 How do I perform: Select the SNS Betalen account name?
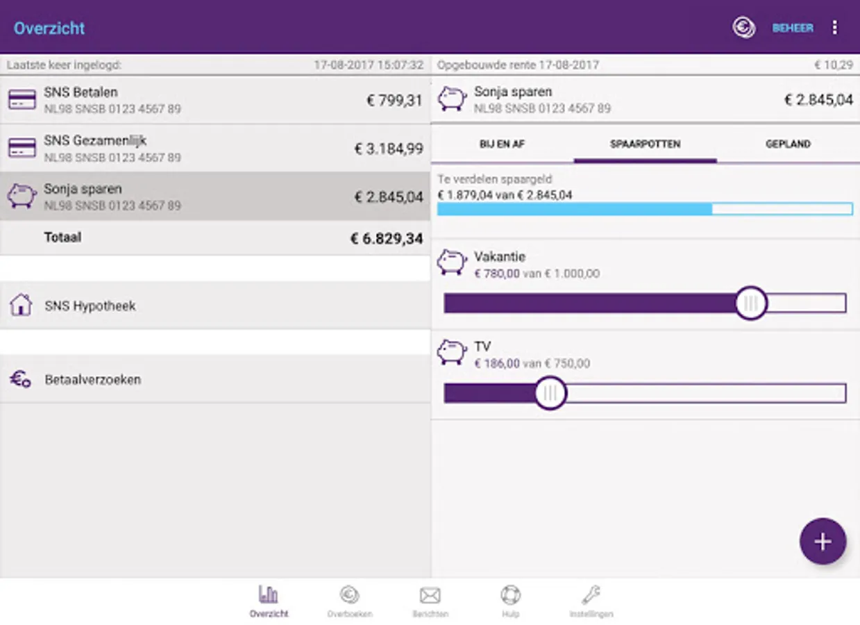click(x=81, y=92)
